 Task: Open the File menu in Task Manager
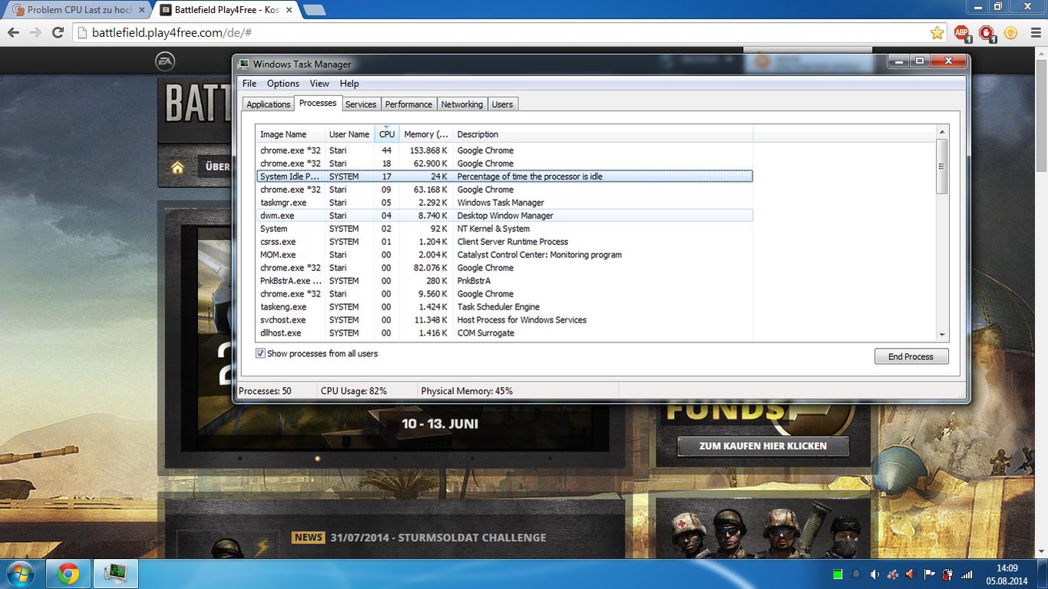point(250,84)
